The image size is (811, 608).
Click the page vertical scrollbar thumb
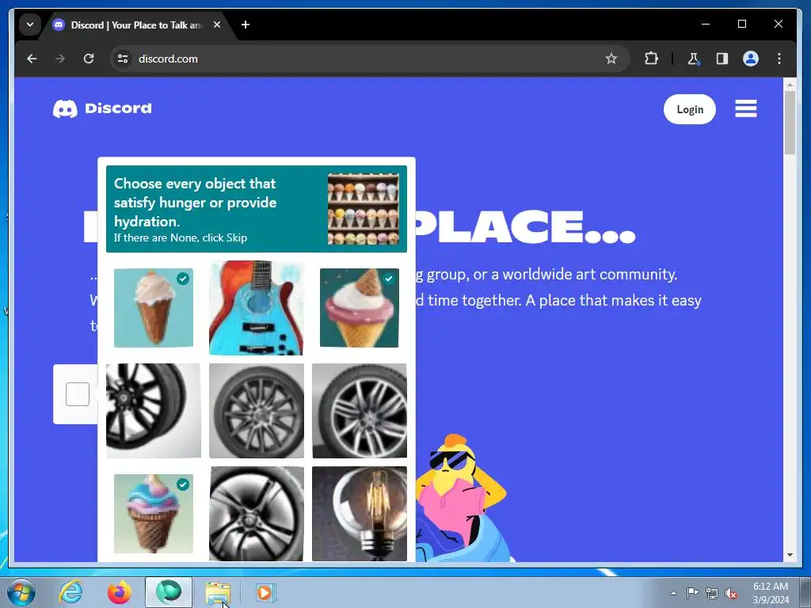(790, 123)
